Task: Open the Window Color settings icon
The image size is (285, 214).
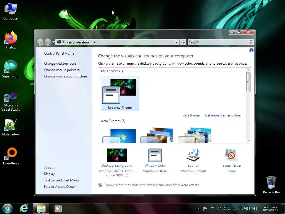Action: (155, 155)
